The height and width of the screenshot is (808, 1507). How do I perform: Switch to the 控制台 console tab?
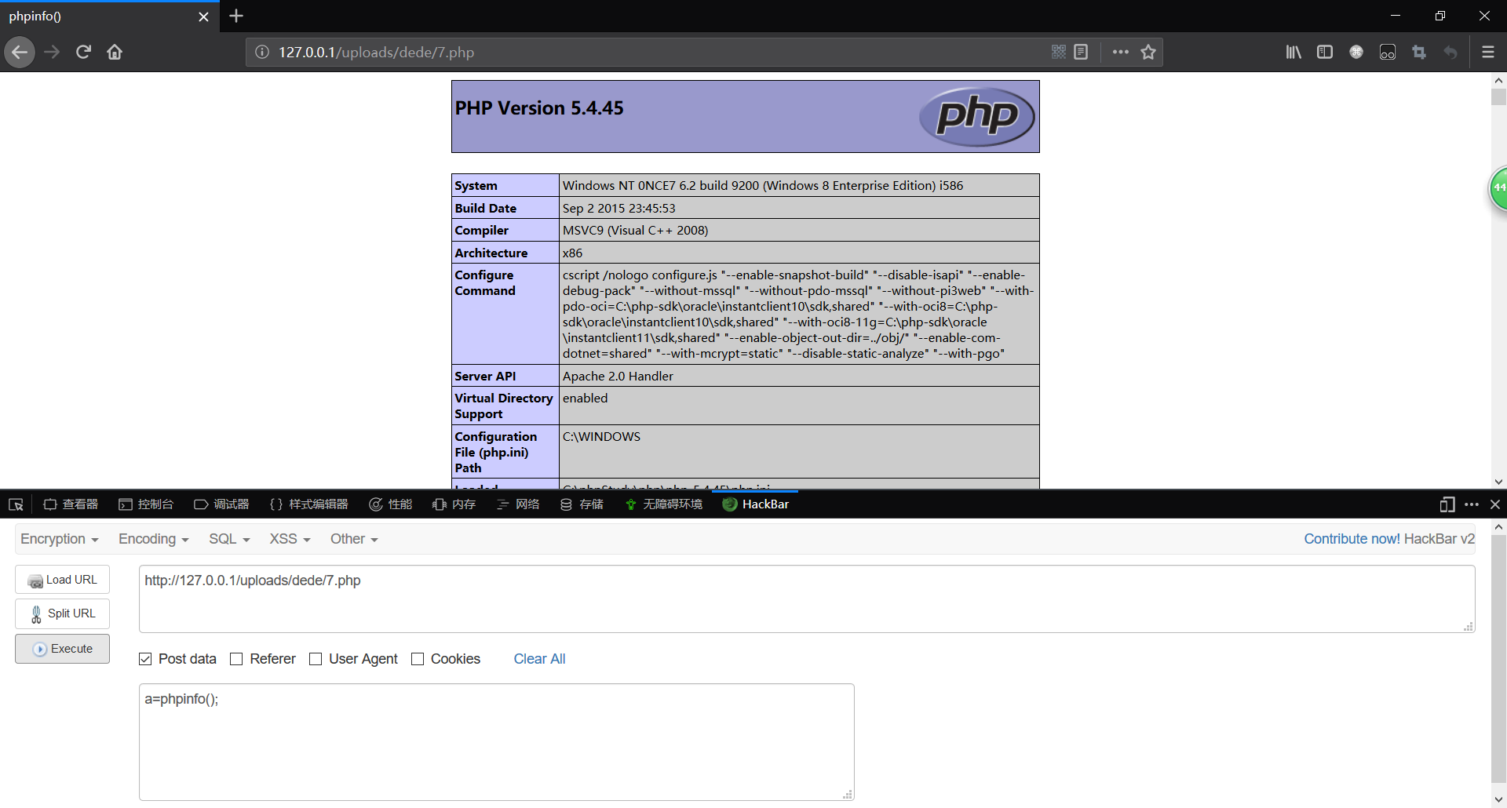click(146, 504)
